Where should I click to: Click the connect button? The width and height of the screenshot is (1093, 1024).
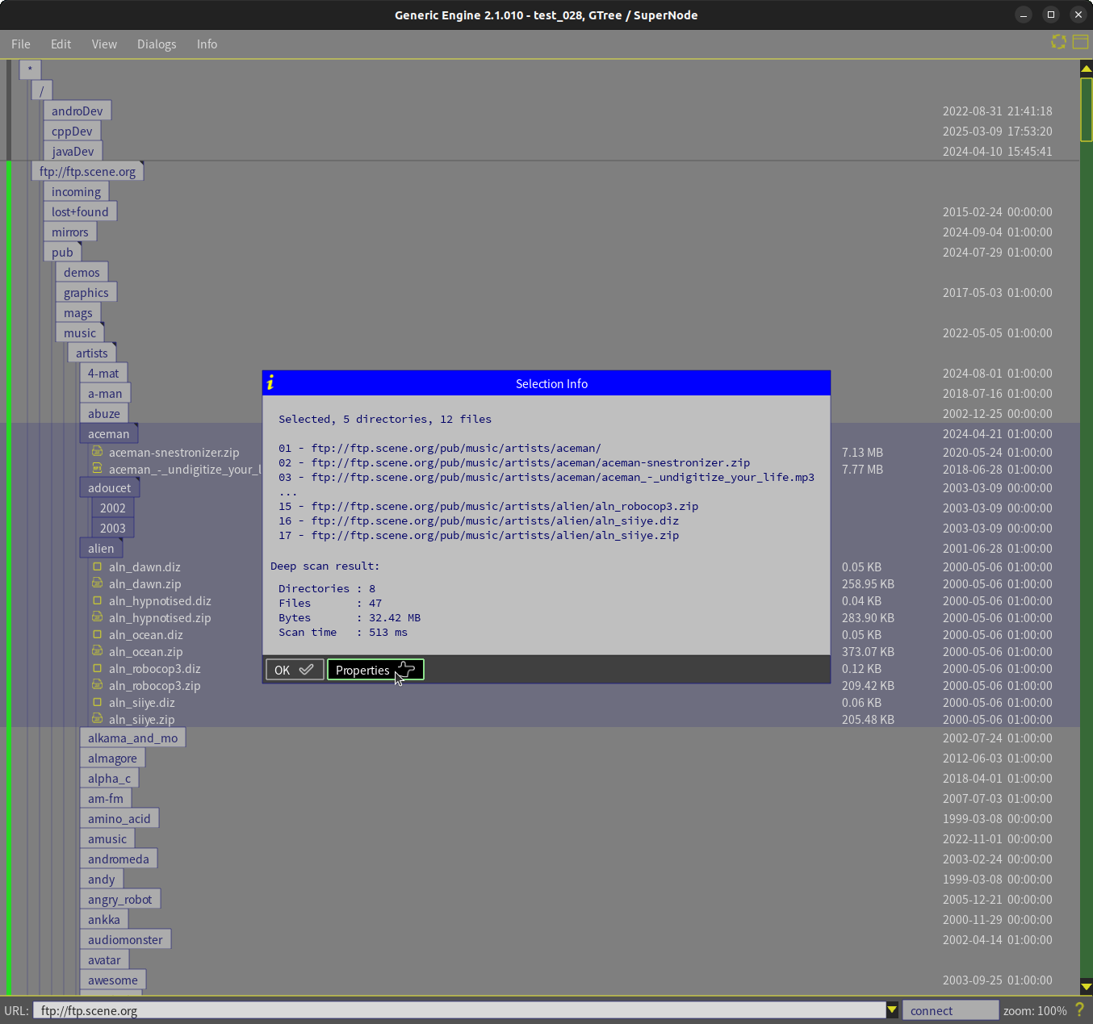(949, 1010)
